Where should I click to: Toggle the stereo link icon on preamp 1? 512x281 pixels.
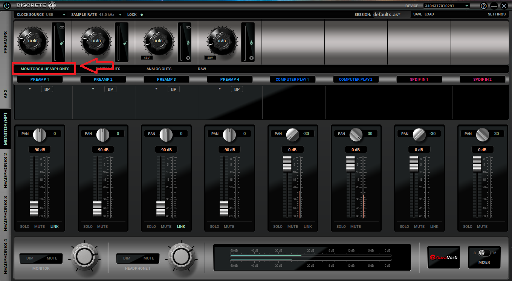(62, 28)
